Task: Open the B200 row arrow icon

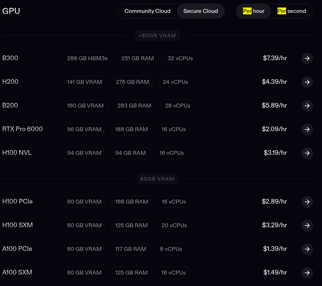Action: 307,106
